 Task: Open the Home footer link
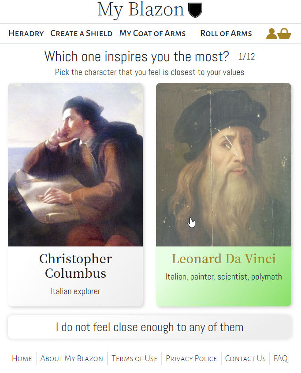click(22, 358)
